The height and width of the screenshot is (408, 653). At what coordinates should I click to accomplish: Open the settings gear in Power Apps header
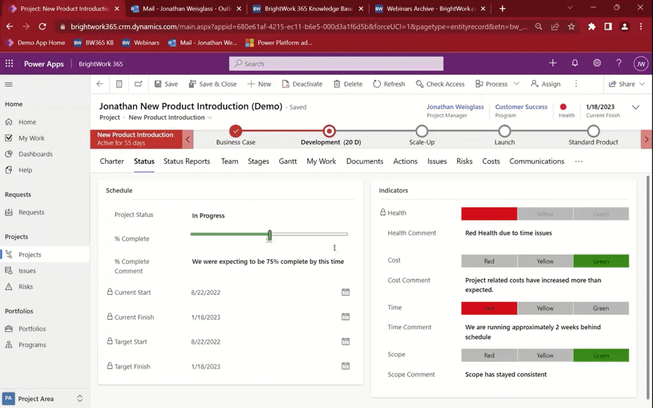[x=597, y=63]
